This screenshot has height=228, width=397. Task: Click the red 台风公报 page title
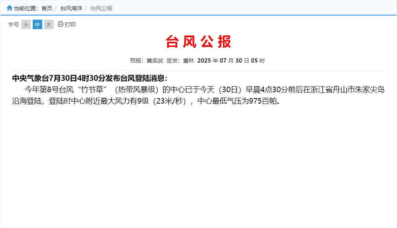[198, 41]
